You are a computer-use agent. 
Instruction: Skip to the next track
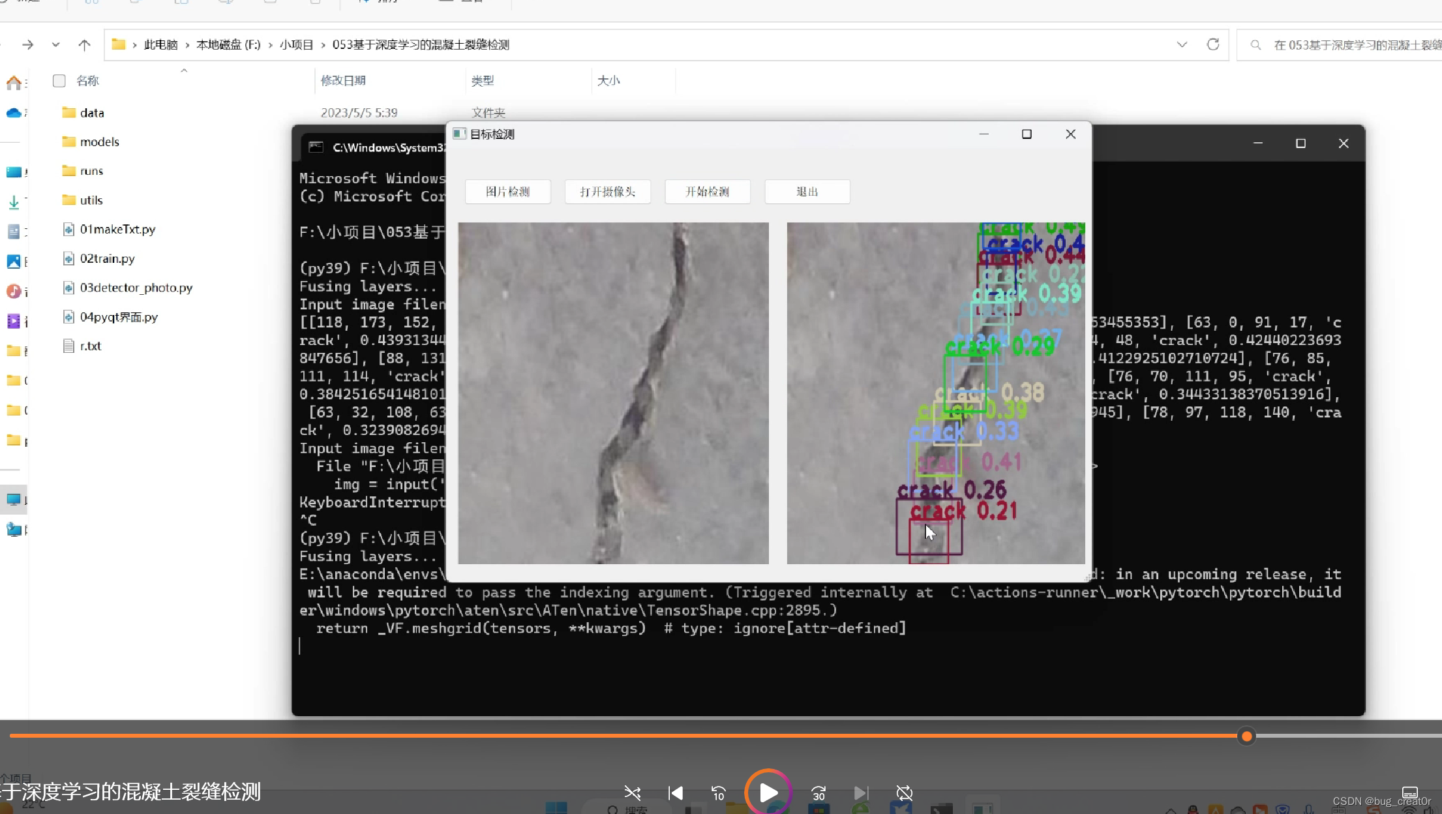pyautogui.click(x=861, y=792)
